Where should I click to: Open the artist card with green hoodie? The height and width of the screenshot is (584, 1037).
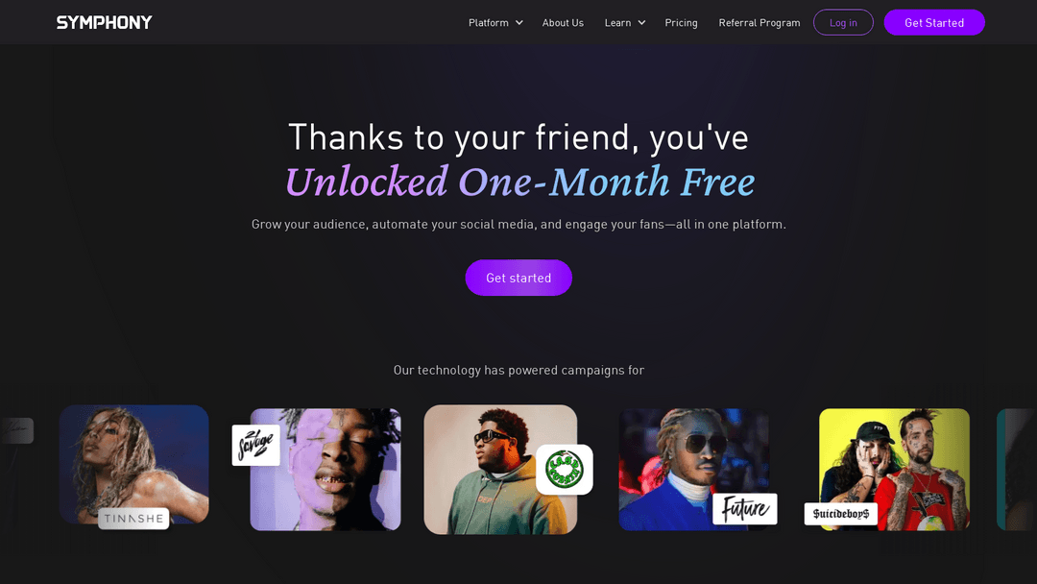pyautogui.click(x=490, y=471)
